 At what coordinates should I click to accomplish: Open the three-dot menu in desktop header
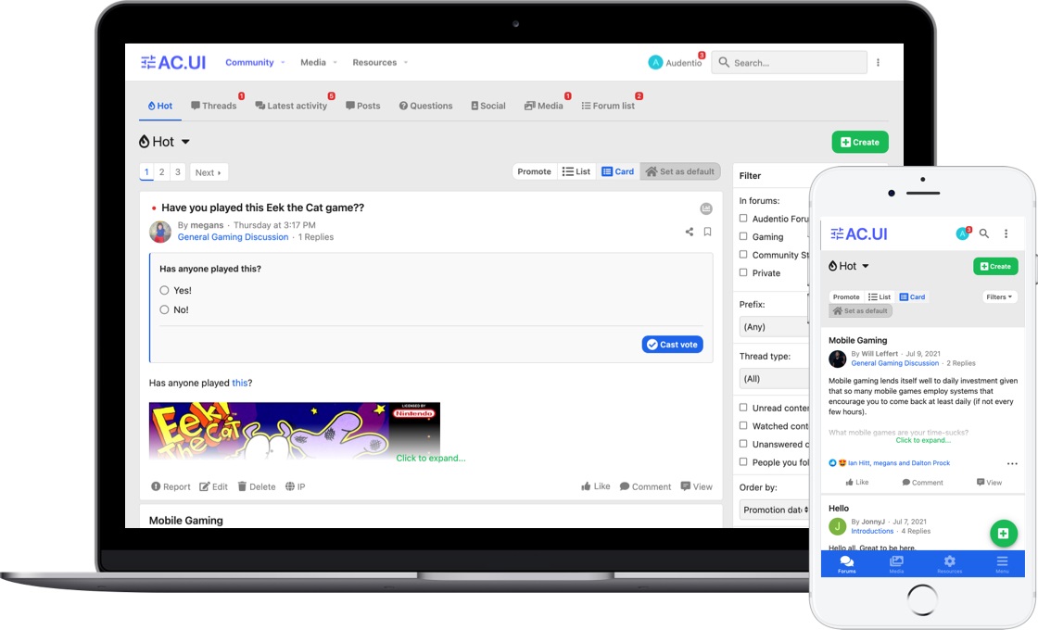point(878,63)
